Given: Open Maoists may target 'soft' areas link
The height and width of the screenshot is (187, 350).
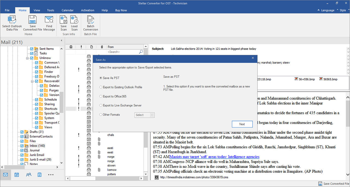Looking at the screenshot, I should tap(214, 157).
